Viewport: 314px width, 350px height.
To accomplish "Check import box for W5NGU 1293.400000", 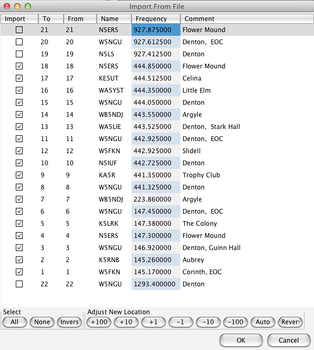I will click(x=19, y=284).
